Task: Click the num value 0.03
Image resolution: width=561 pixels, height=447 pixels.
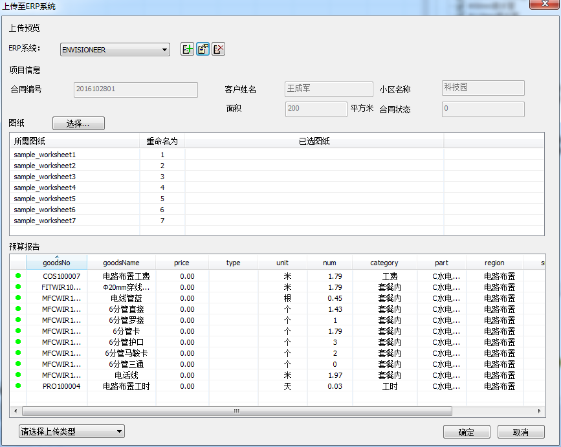Action: (335, 386)
